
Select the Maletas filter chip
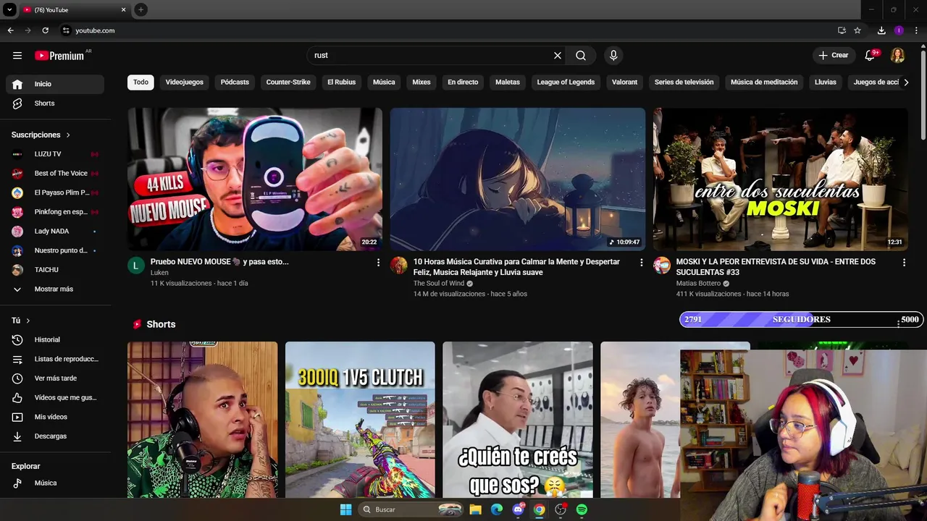(x=508, y=82)
